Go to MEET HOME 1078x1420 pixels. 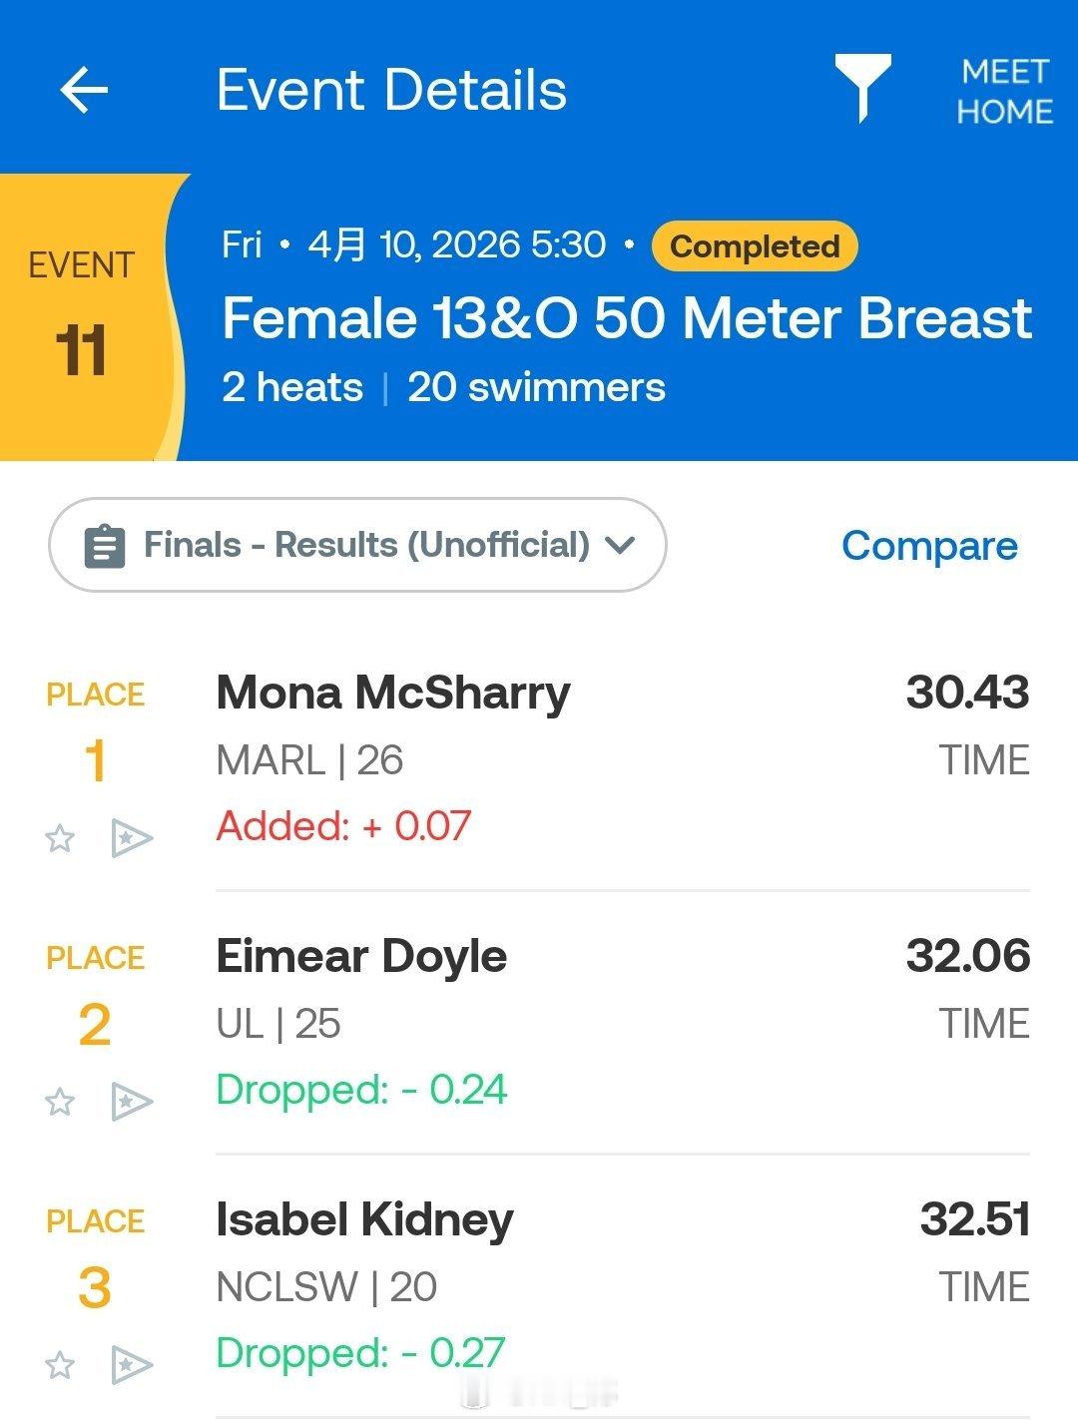click(1004, 91)
